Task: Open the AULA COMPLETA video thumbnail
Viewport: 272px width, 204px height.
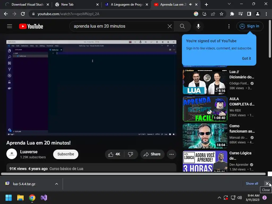Action: [205, 109]
